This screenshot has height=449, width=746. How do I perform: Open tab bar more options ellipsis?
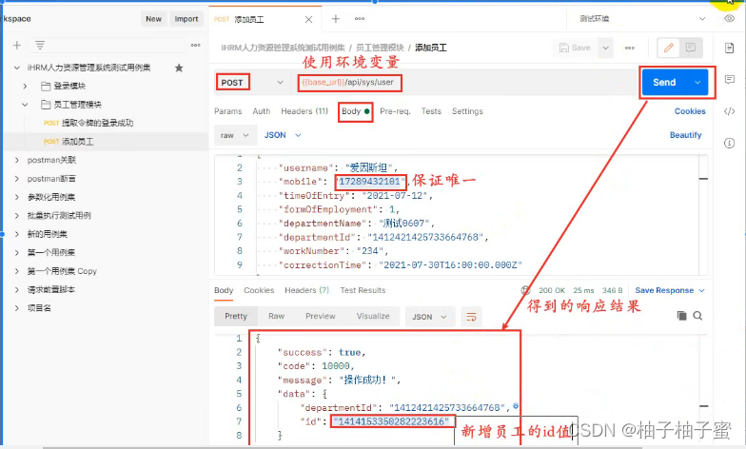[360, 19]
